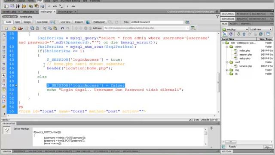Click the Preview in browser globe icon

[x=88, y=22]
